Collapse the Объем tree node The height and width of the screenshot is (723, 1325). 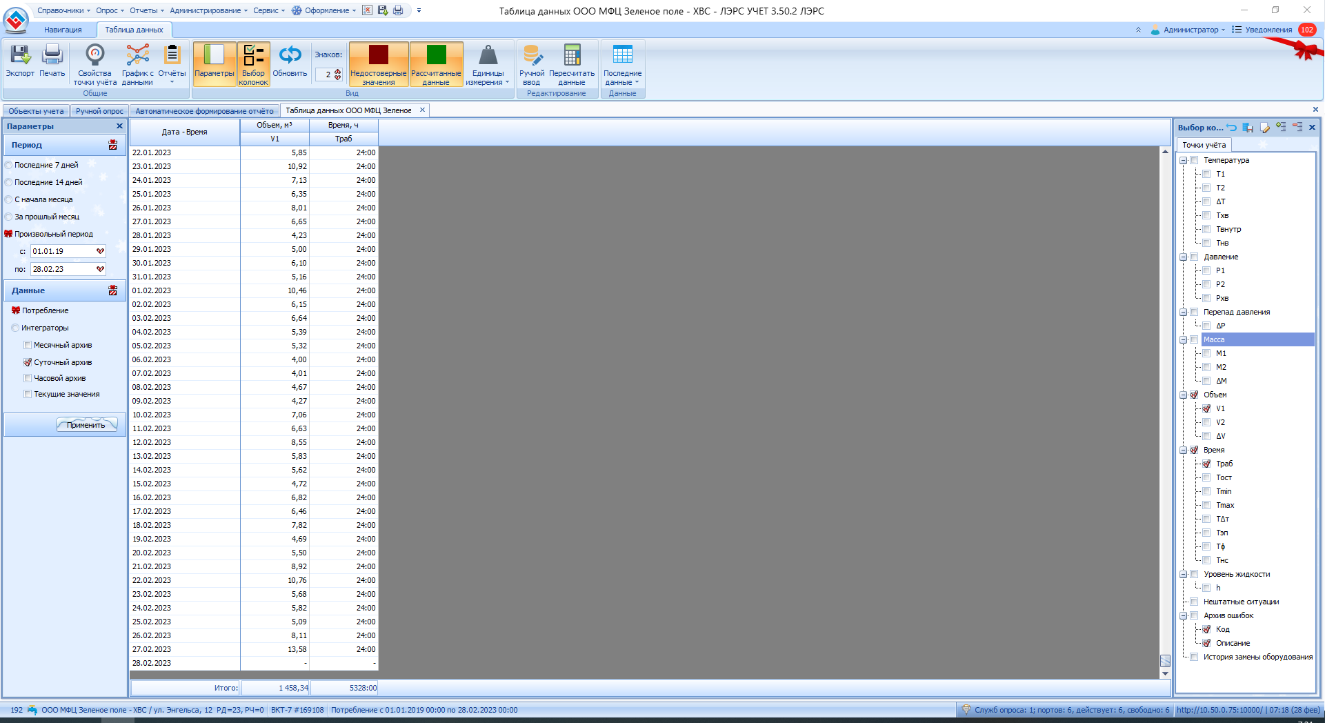[1184, 395]
